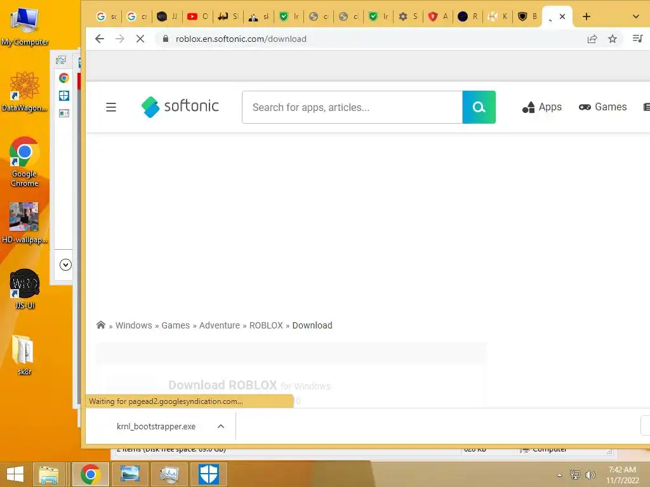This screenshot has height=487, width=650.
Task: Click the greyed forward navigation arrow
Action: pyautogui.click(x=120, y=39)
